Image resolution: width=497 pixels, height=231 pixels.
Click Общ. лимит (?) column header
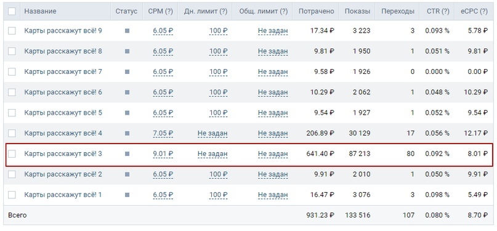(x=264, y=12)
